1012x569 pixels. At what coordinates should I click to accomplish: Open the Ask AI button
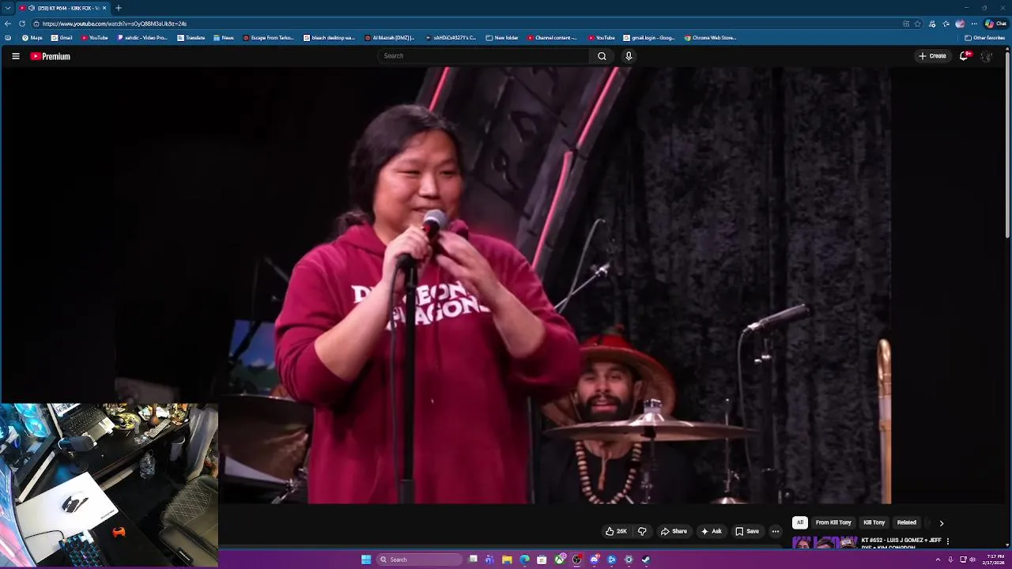[x=712, y=531]
